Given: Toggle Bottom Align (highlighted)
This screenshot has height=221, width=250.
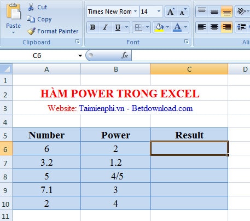Looking at the screenshot, I should [x=226, y=11].
